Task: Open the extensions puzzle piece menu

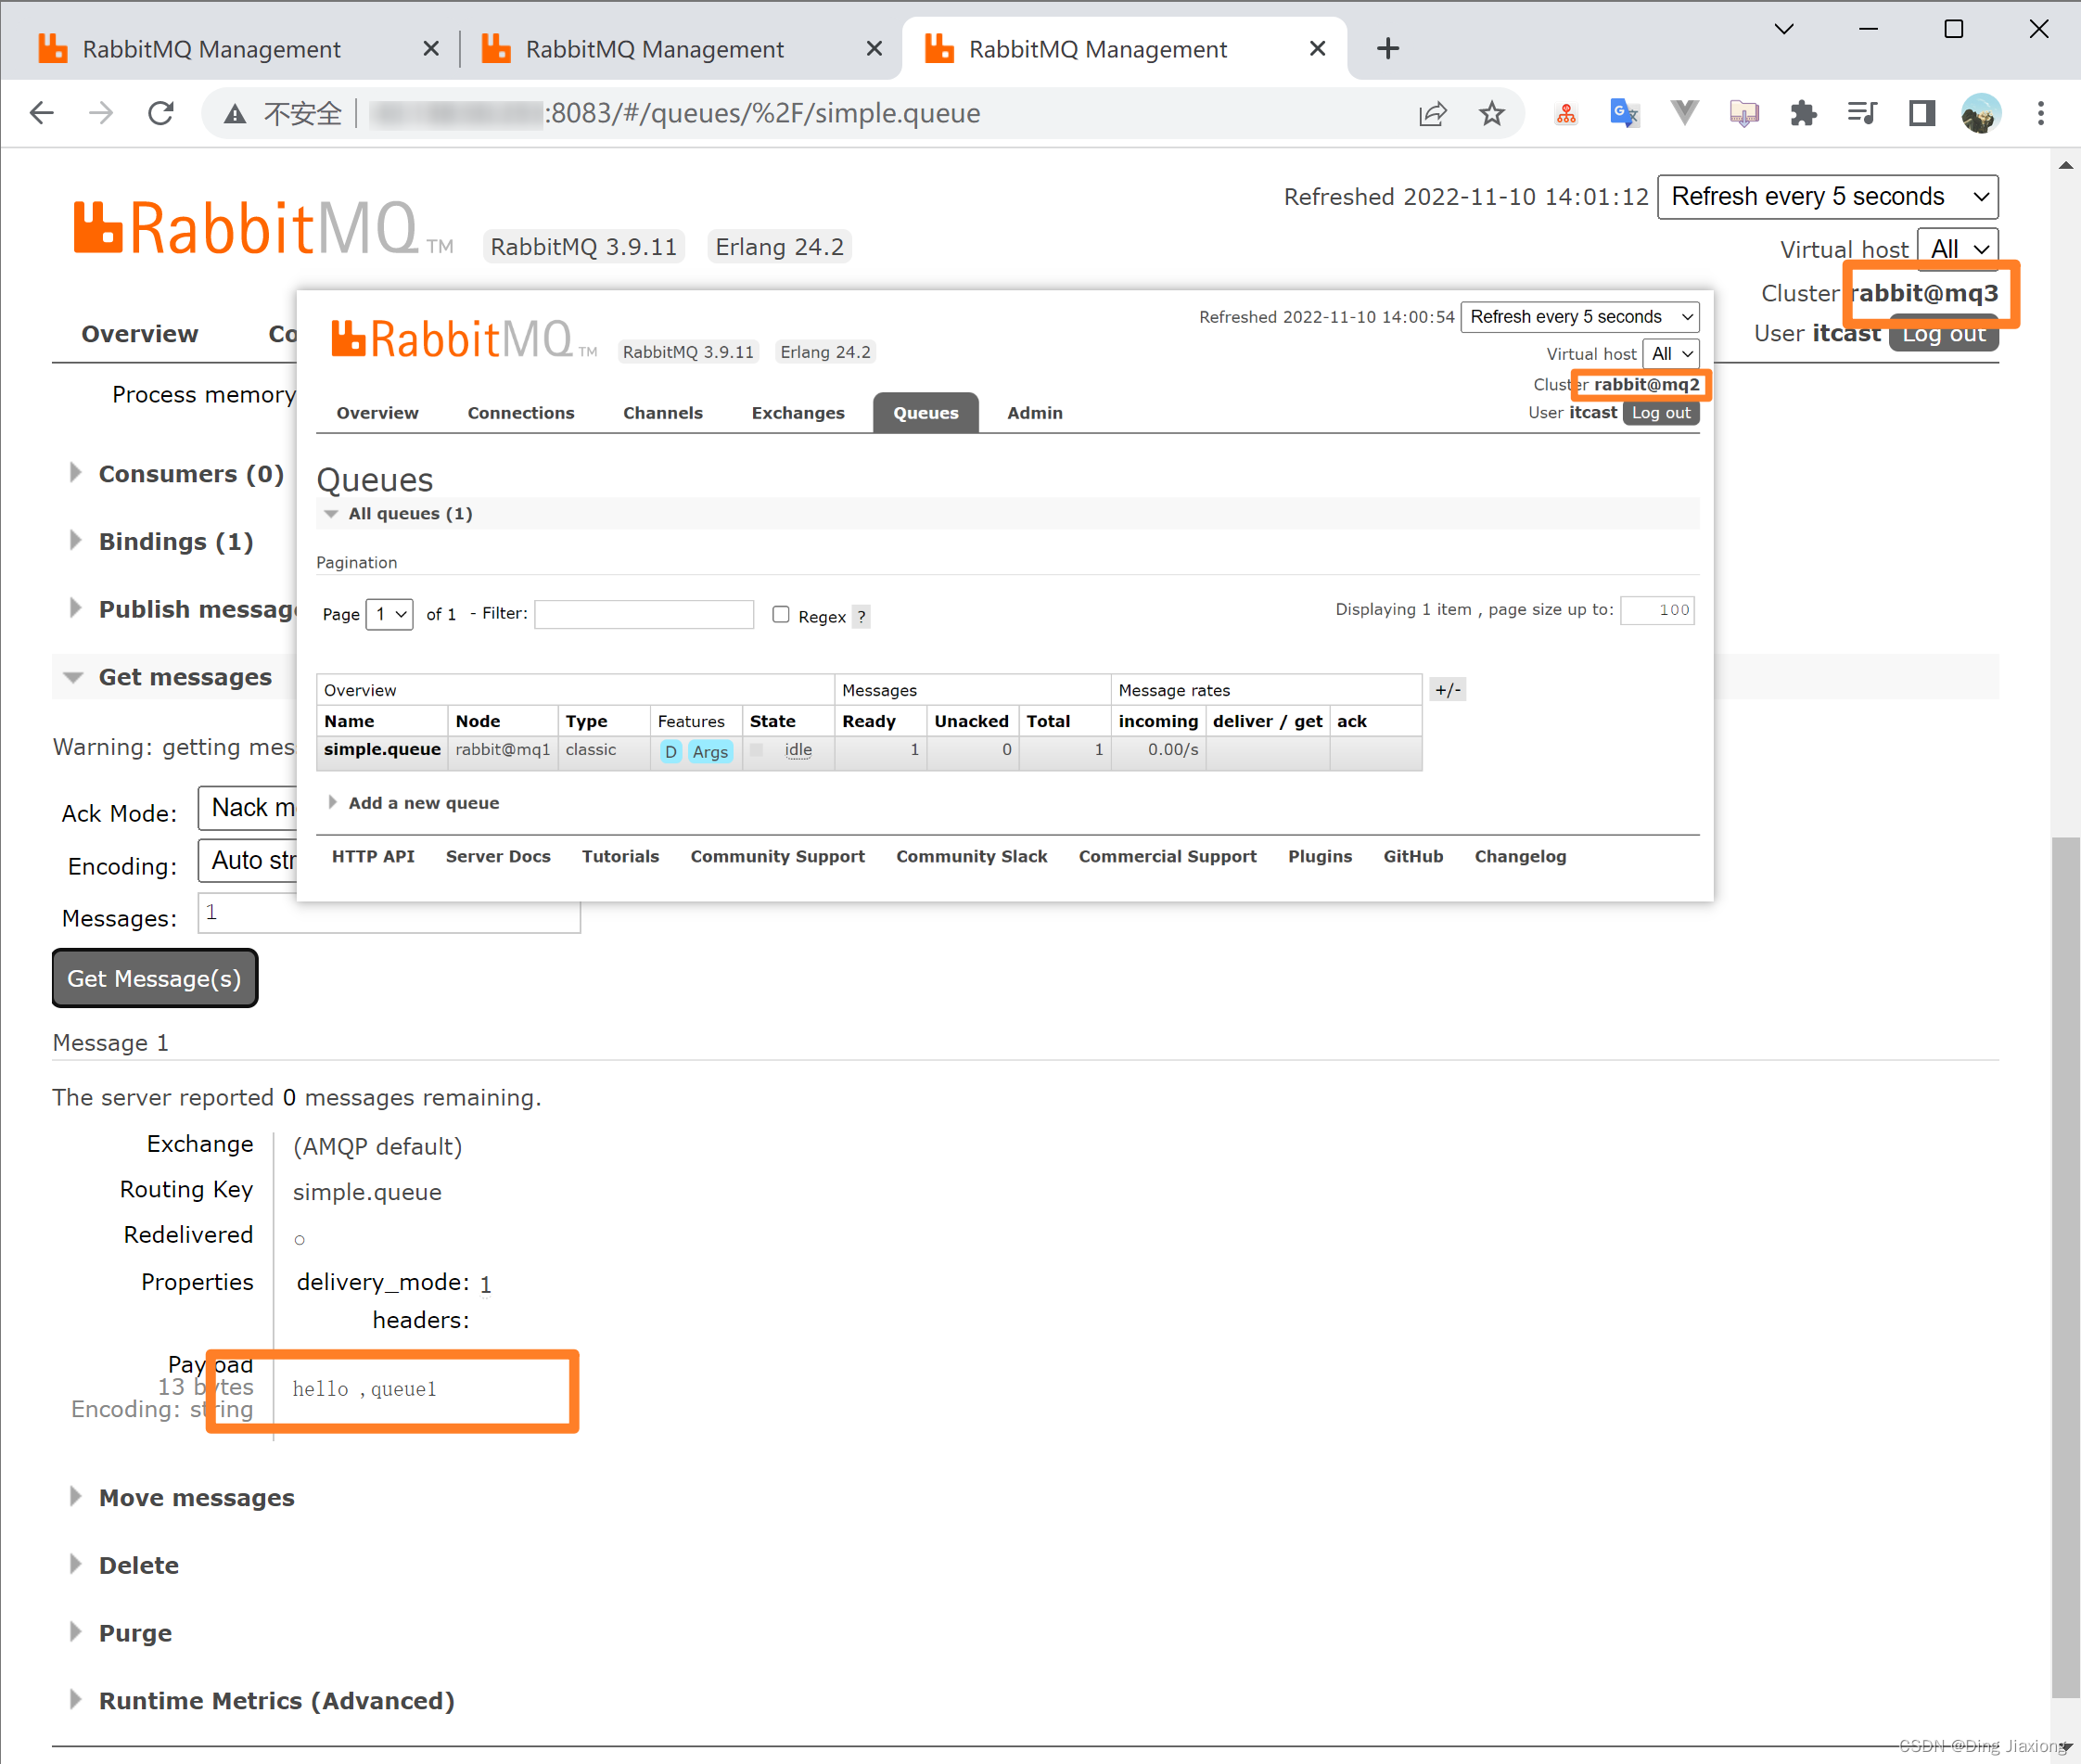Action: click(x=1803, y=113)
